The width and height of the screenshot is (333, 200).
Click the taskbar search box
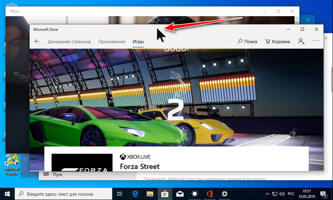[63, 194]
